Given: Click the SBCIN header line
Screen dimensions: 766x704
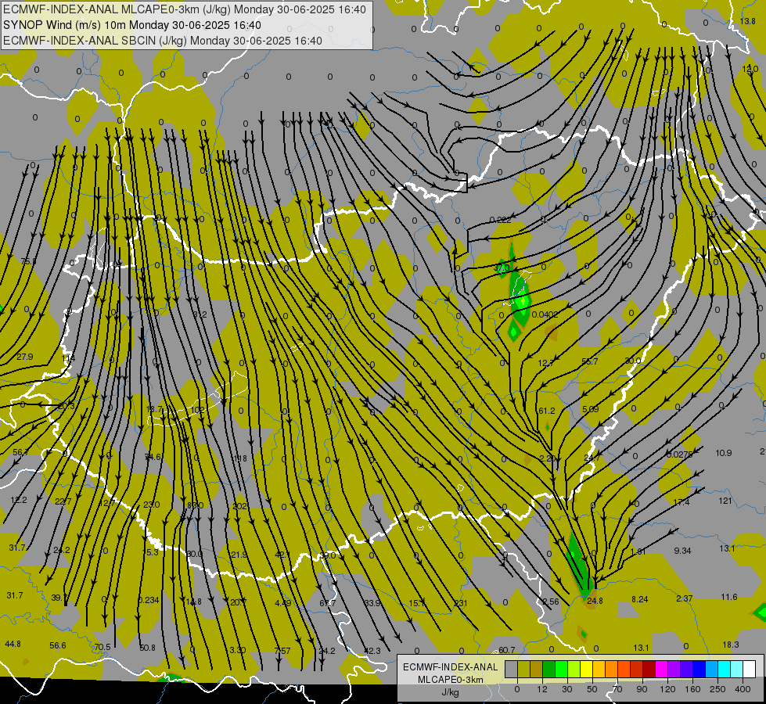Looking at the screenshot, I should pos(163,41).
